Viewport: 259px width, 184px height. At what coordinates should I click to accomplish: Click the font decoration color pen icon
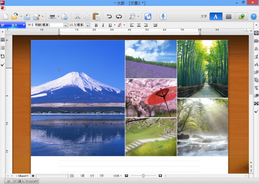(120, 25)
